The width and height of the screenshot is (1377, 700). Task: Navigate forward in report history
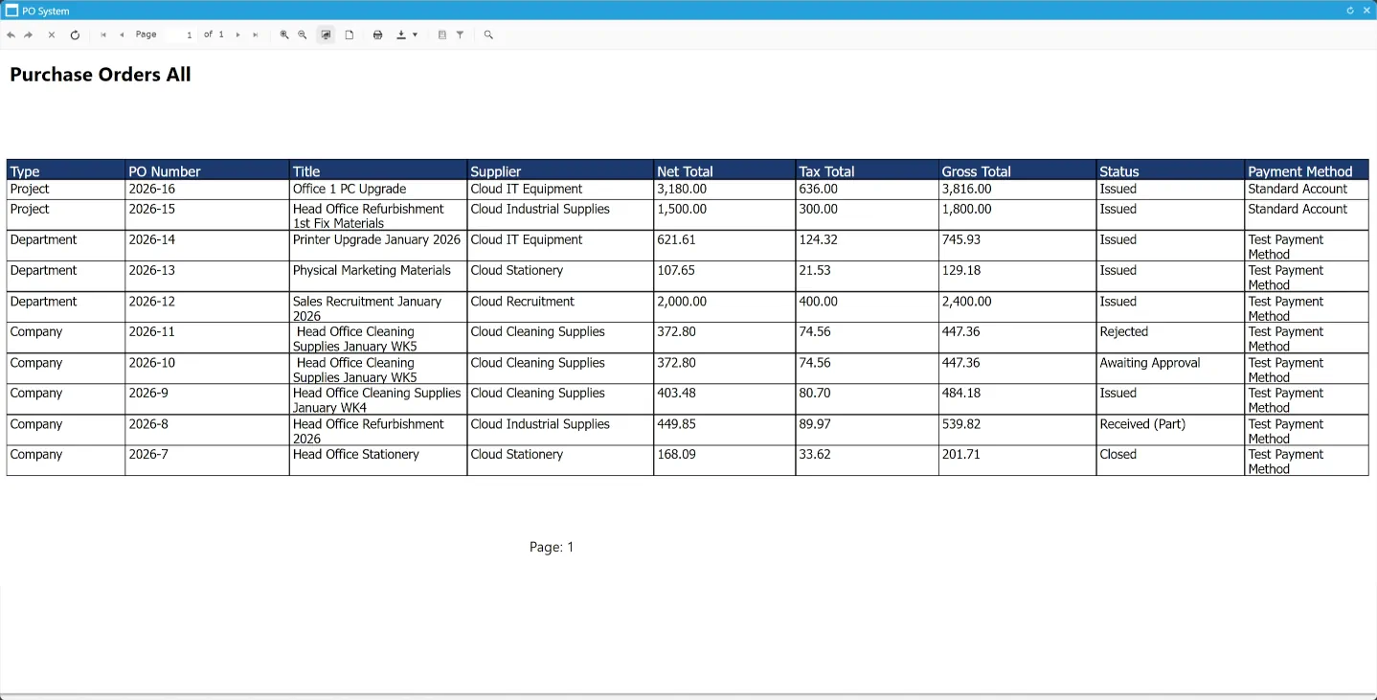[29, 35]
